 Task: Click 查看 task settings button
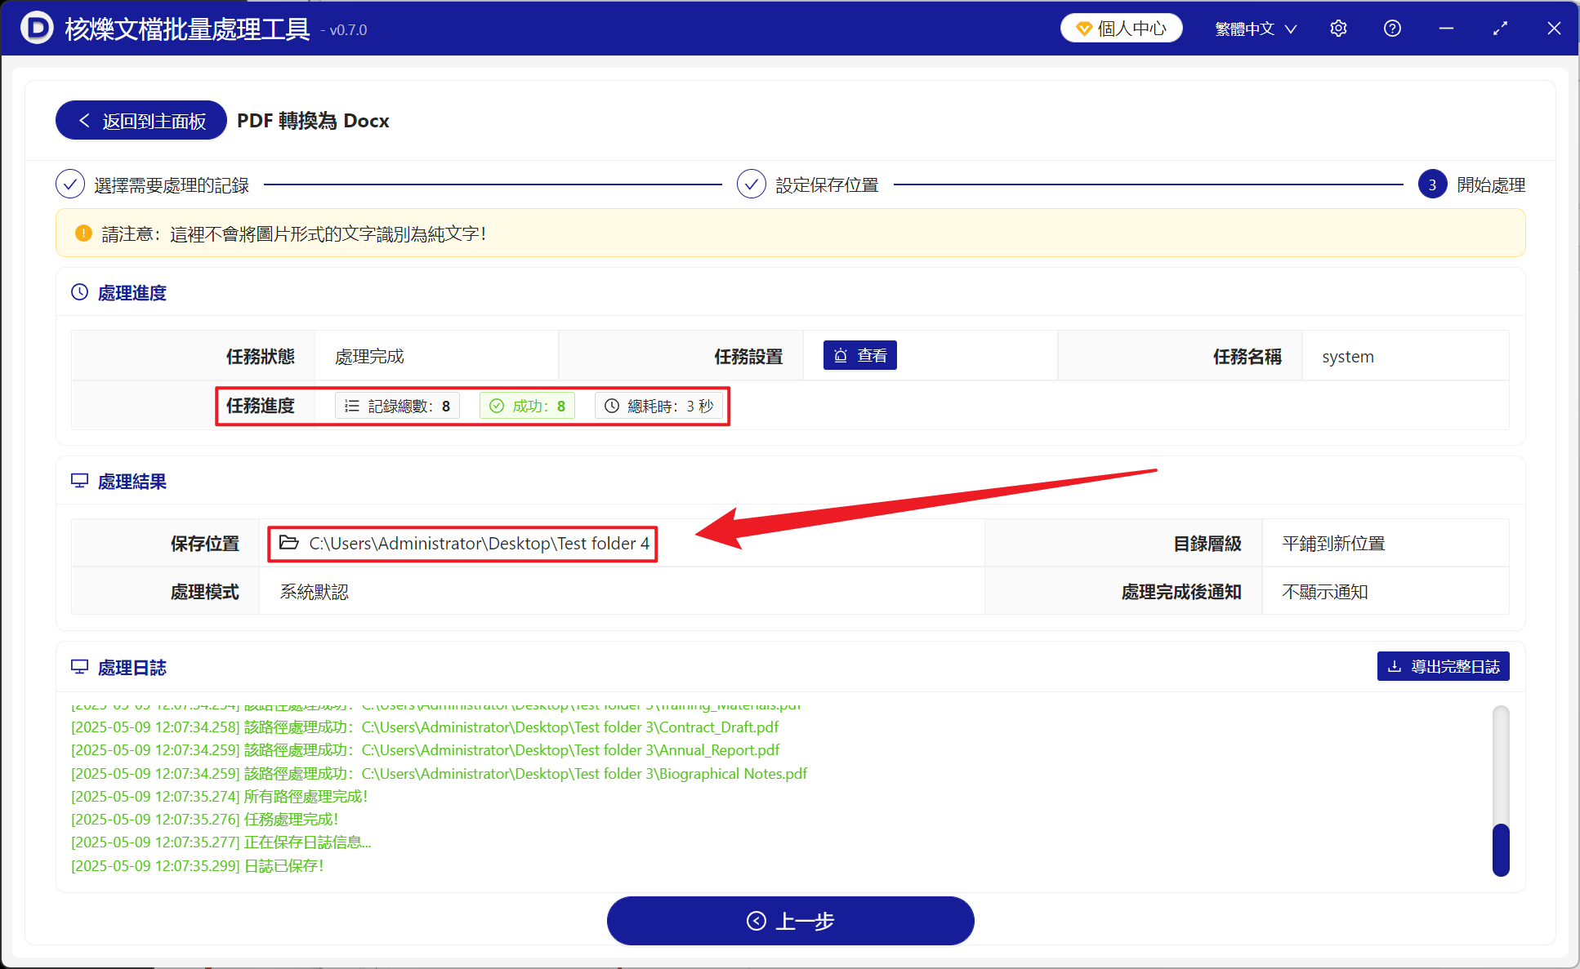(x=860, y=355)
